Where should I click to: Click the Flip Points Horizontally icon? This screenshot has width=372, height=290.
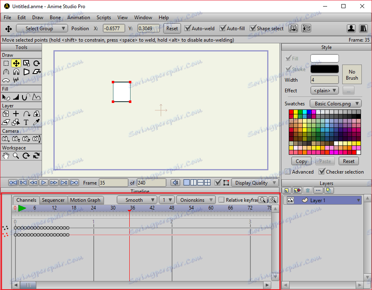[293, 29]
